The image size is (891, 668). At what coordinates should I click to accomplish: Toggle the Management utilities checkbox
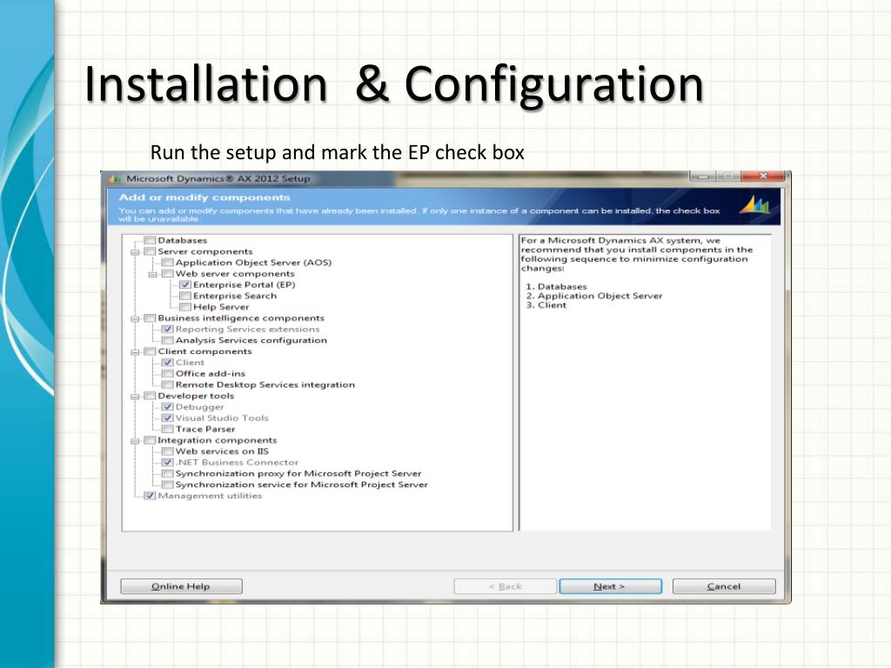click(150, 496)
